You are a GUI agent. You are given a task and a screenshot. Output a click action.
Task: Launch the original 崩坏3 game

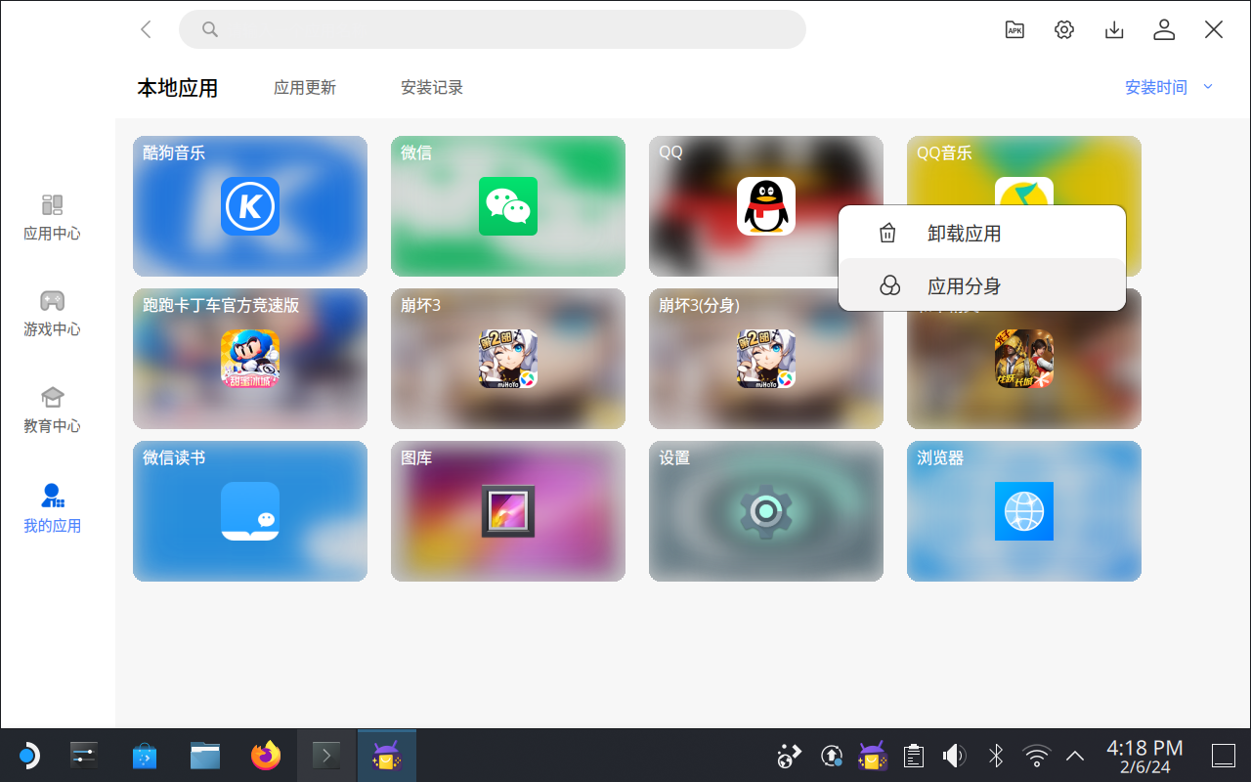(508, 359)
